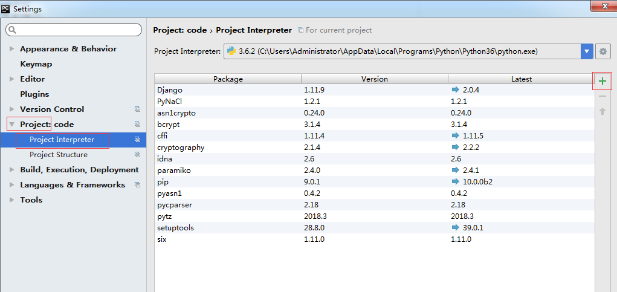
Task: Select Project Interpreter tree item
Action: 62,140
